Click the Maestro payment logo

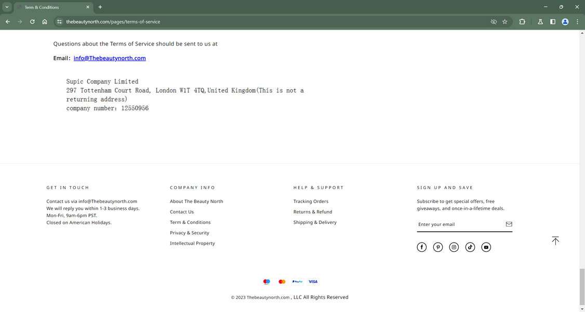point(267,282)
